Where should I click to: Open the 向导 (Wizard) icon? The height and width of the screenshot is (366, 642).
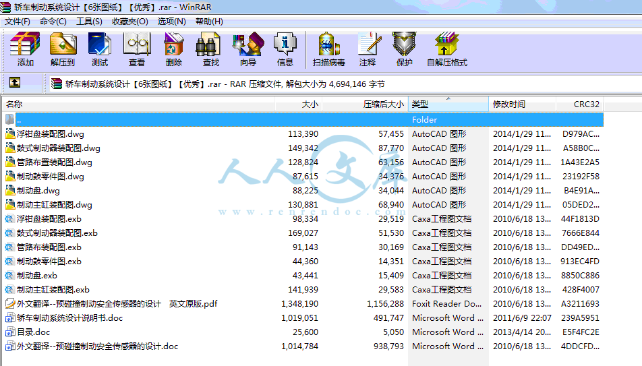(247, 44)
